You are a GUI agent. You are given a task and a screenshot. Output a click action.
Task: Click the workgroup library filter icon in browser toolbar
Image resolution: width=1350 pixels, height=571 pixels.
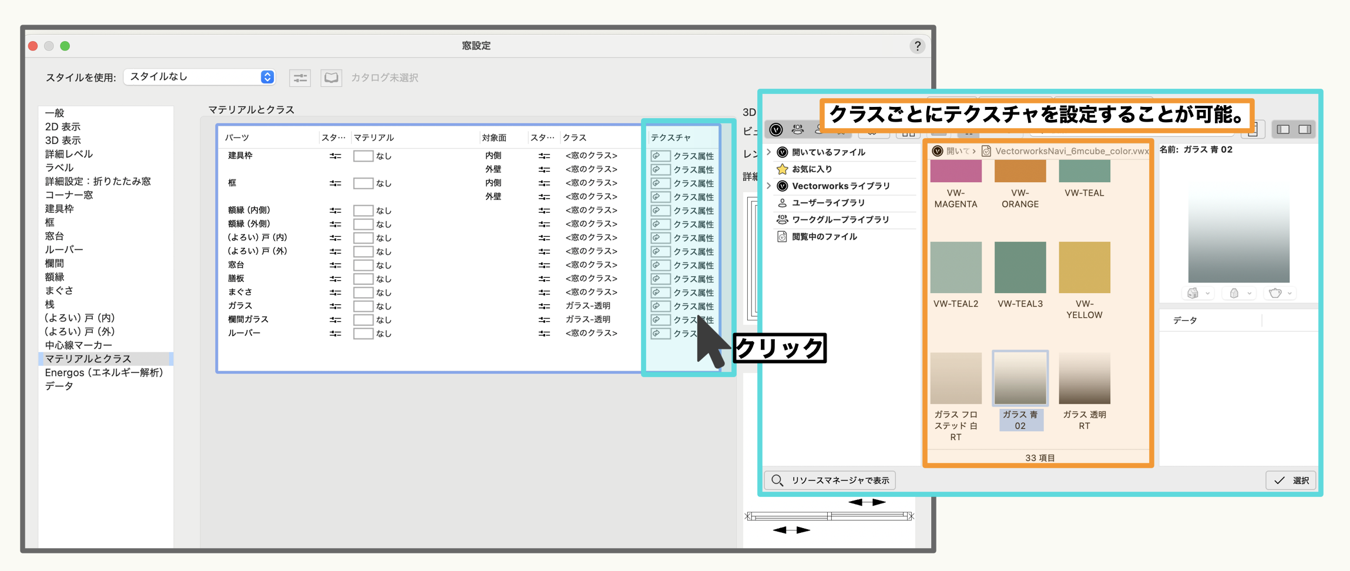[797, 129]
